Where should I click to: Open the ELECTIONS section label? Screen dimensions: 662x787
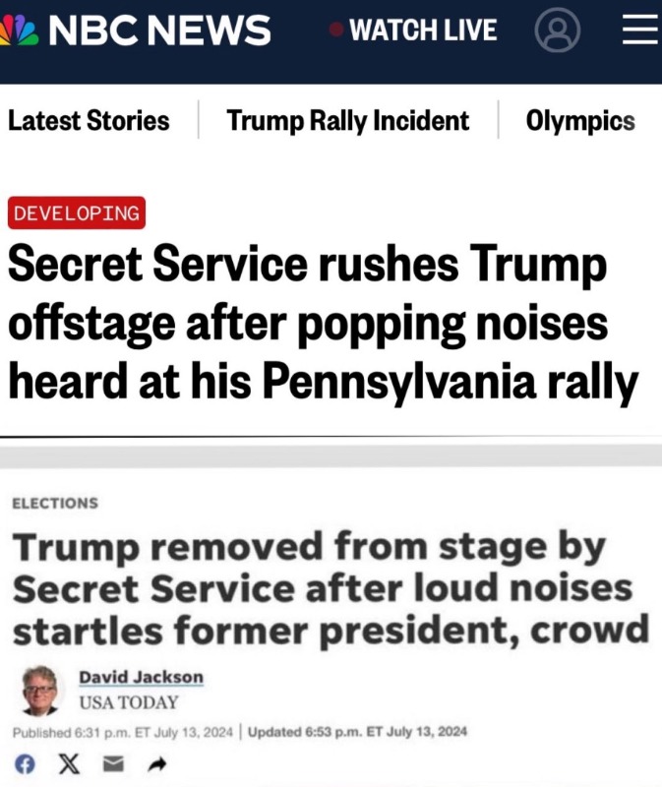tap(55, 503)
